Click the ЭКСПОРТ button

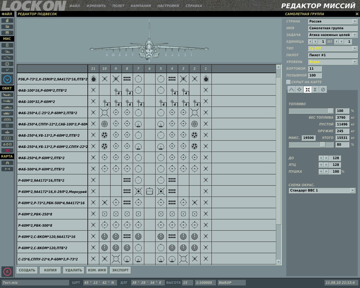pyautogui.click(x=120, y=270)
